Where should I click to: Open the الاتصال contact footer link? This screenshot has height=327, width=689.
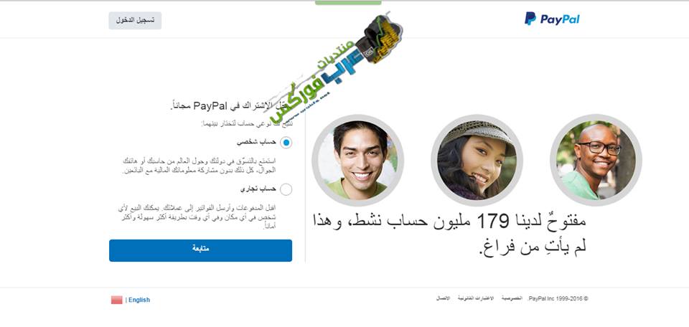pos(443,298)
